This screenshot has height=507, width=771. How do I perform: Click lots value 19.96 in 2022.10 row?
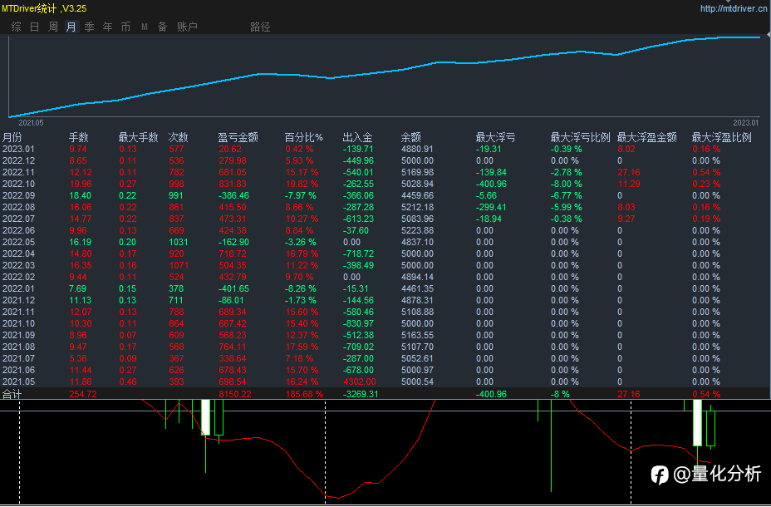tap(81, 184)
